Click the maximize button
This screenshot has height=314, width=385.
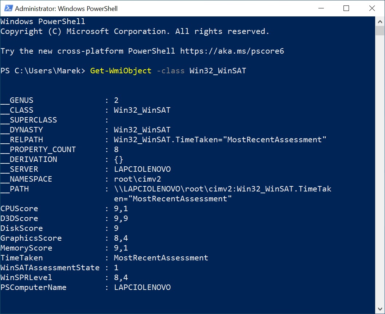346,8
